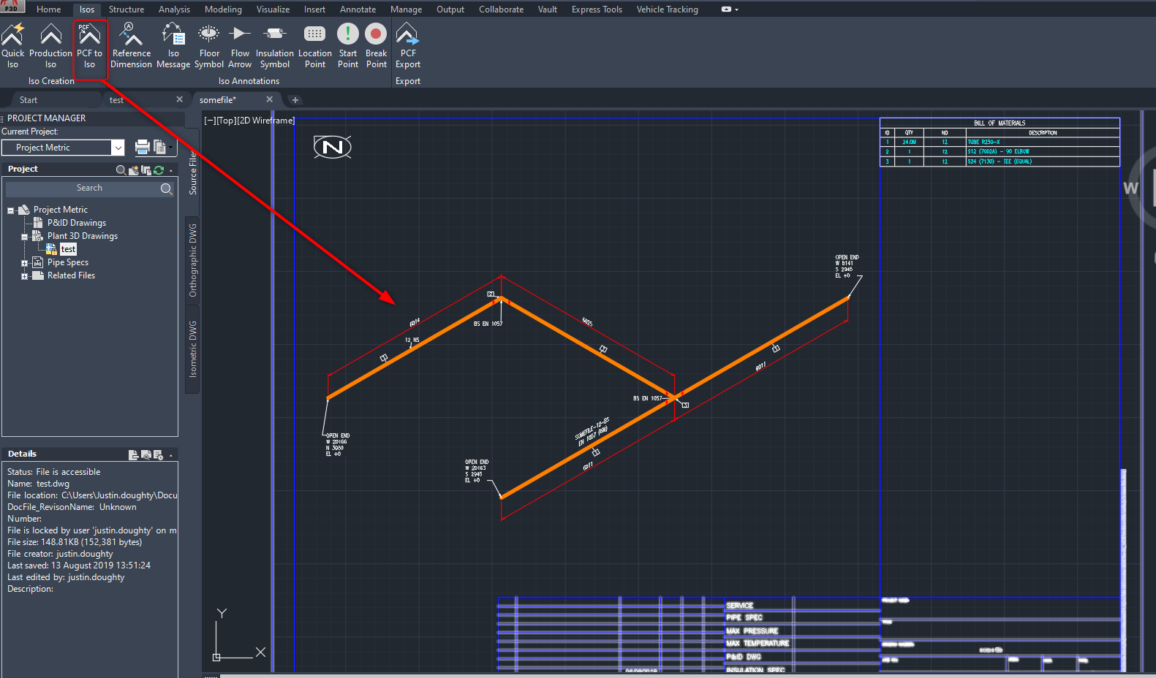Screen dimensions: 1156x678
Task: Close the somefile drawing tab
Action: [270, 99]
